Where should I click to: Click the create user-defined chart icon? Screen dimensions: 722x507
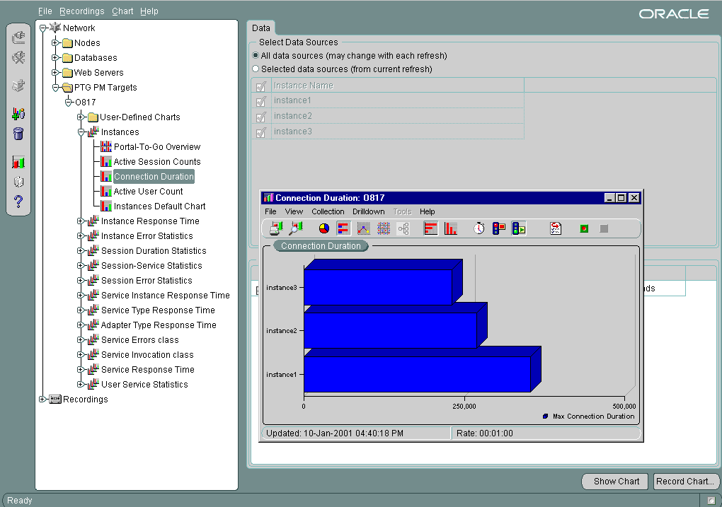coord(18,113)
